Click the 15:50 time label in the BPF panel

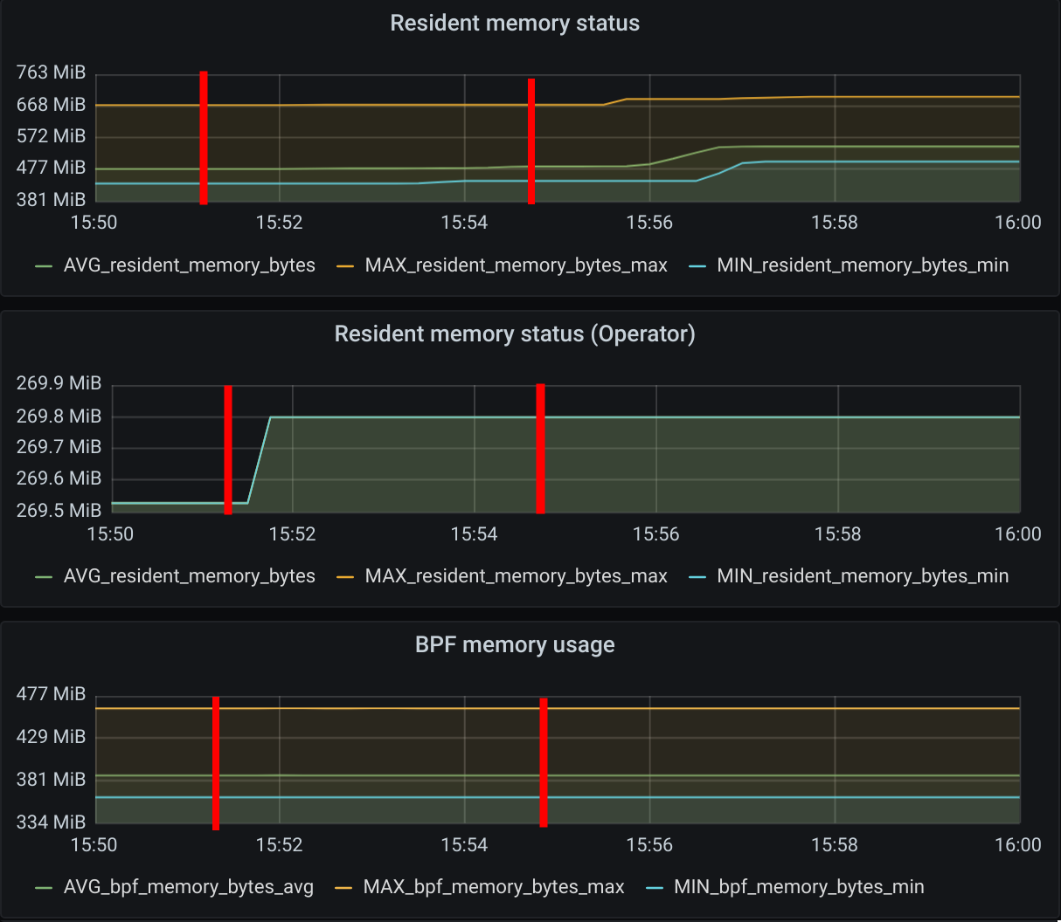click(x=94, y=844)
